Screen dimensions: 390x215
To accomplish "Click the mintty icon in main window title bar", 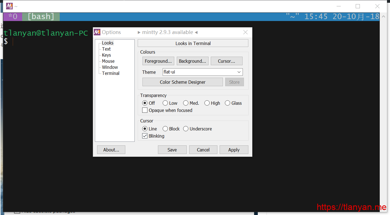I will tap(9, 6).
